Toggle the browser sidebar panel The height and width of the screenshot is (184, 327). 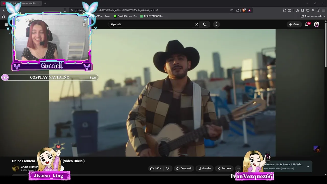303,10
